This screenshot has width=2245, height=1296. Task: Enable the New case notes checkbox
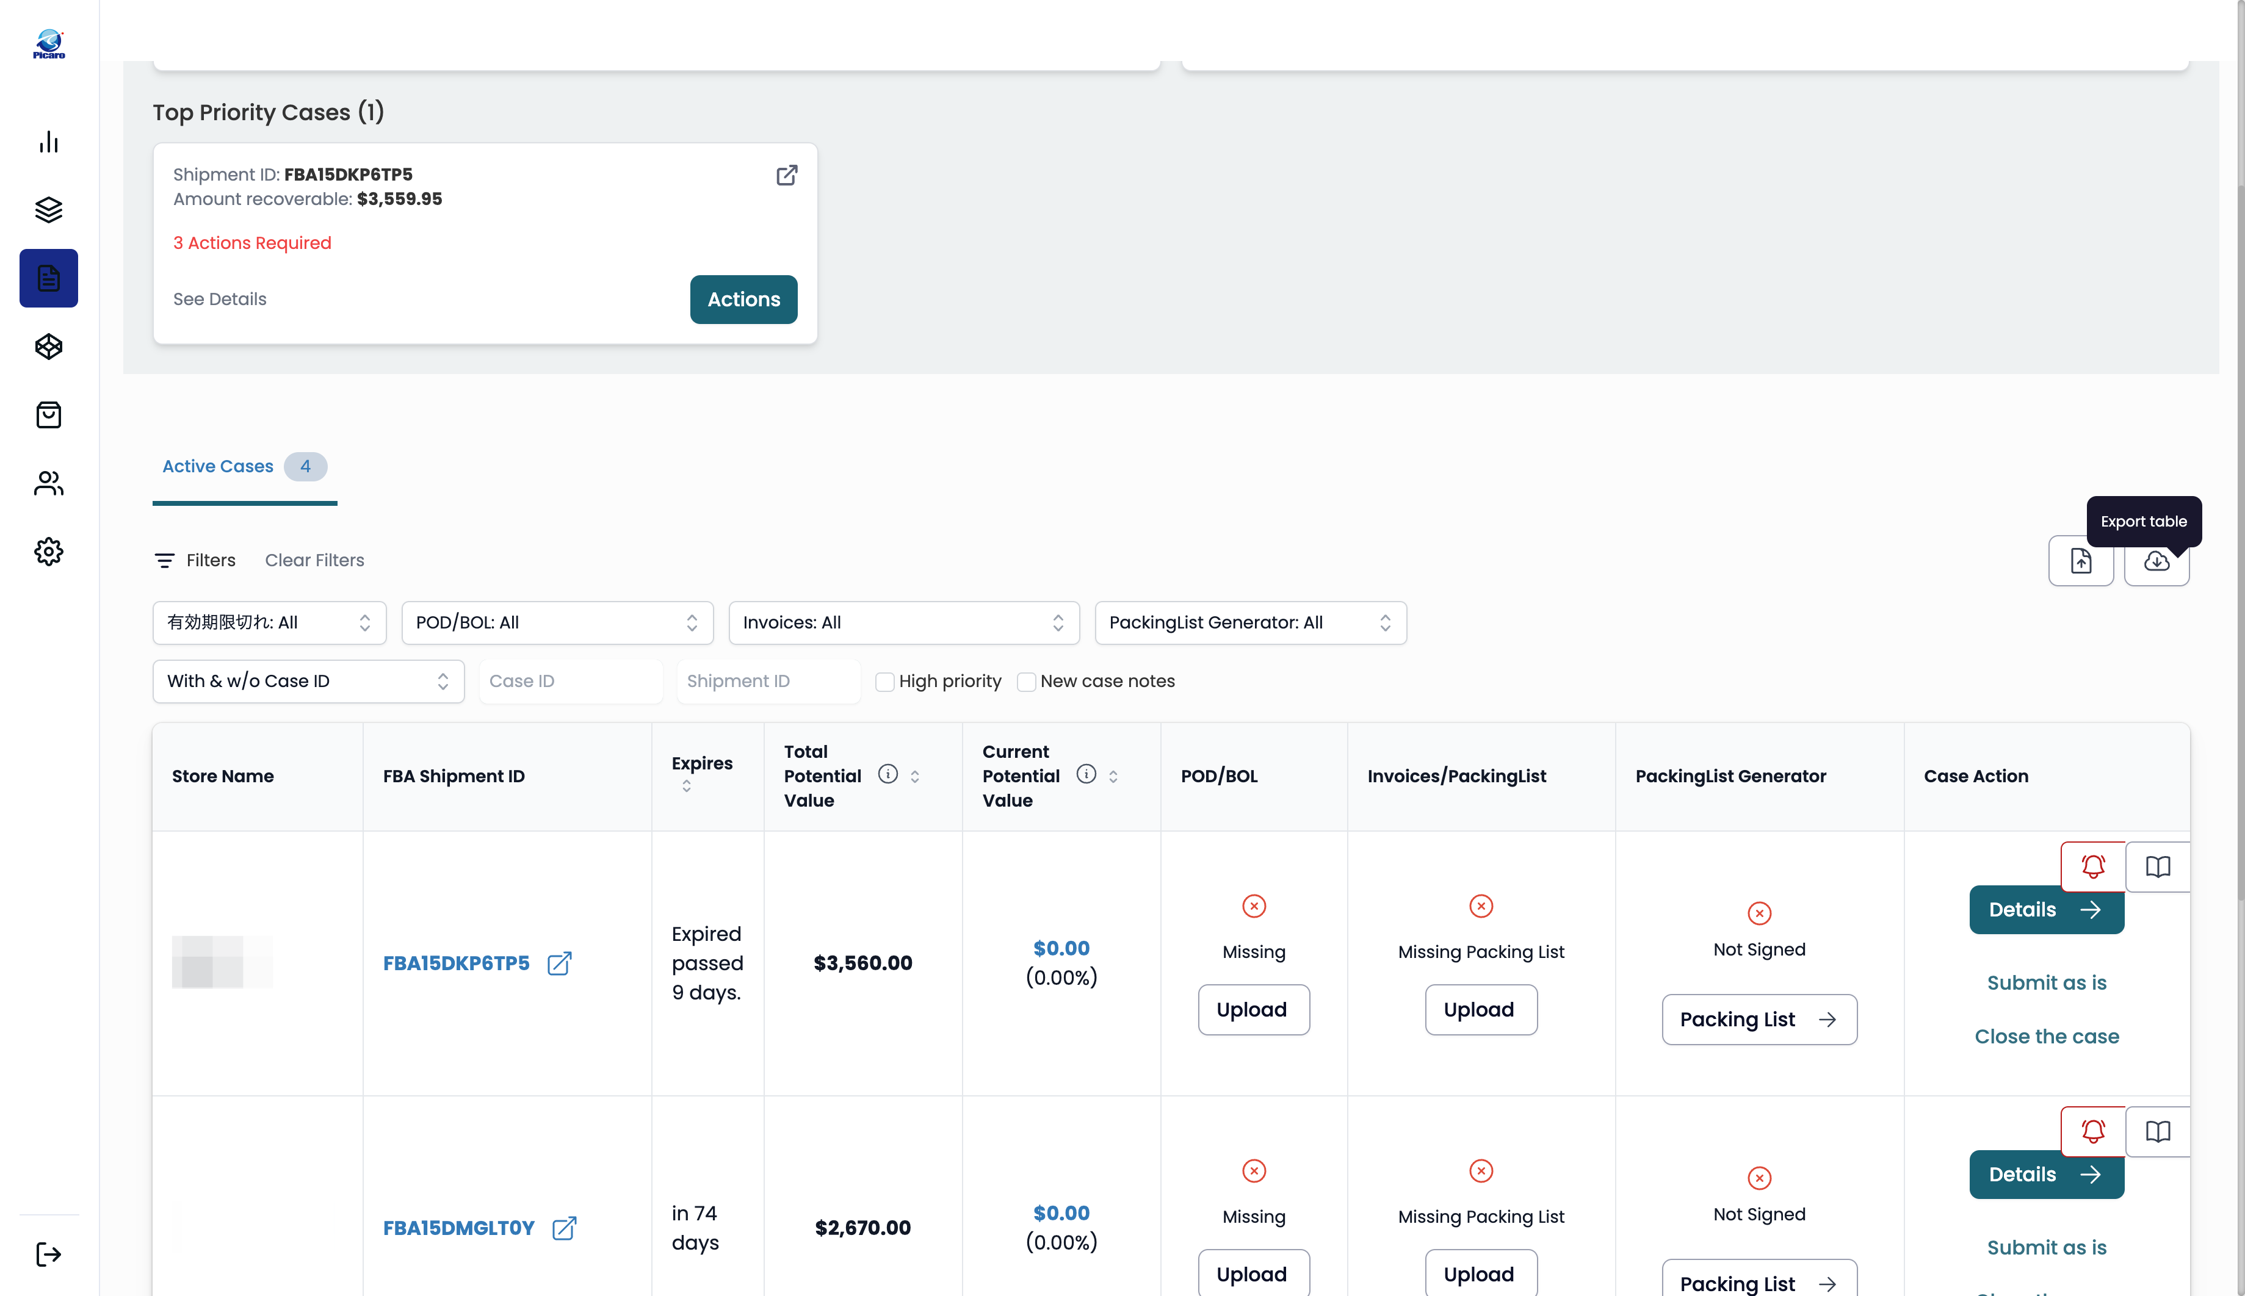pos(1026,682)
